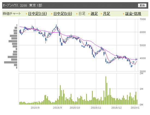This screenshot has width=150, height=115.
Task: Switch to the 月足 monthly chart
Action: click(x=106, y=13)
